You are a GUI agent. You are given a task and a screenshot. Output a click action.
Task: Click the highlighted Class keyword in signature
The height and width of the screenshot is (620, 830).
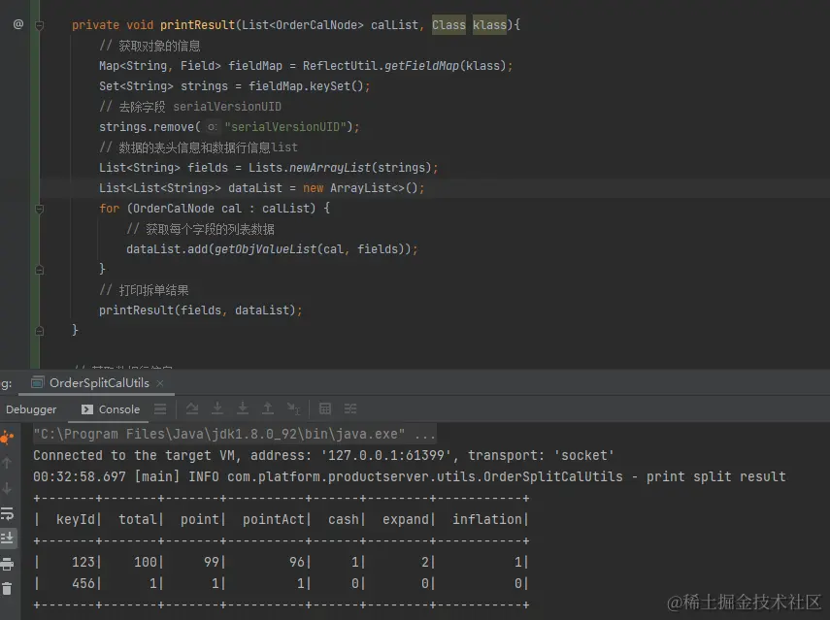click(448, 25)
